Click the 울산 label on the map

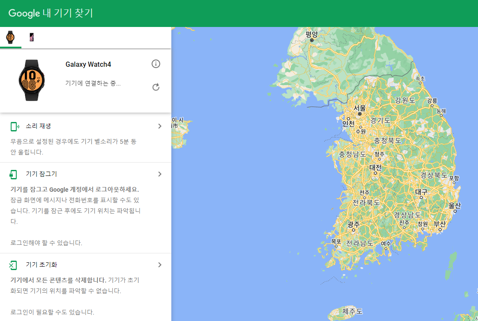click(454, 205)
